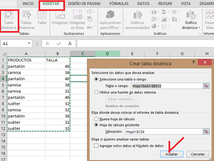Click range selector icon beside Tabla o rango
Image resolution: width=214 pixels, height=161 pixels.
point(206,86)
